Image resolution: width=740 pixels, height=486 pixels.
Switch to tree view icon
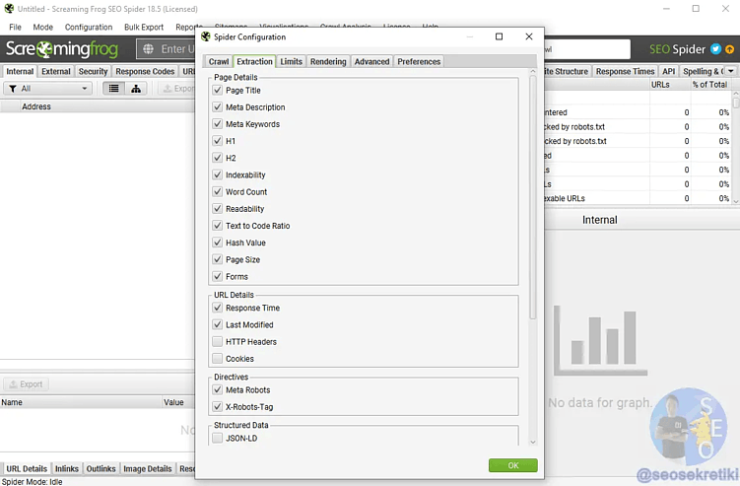click(136, 89)
